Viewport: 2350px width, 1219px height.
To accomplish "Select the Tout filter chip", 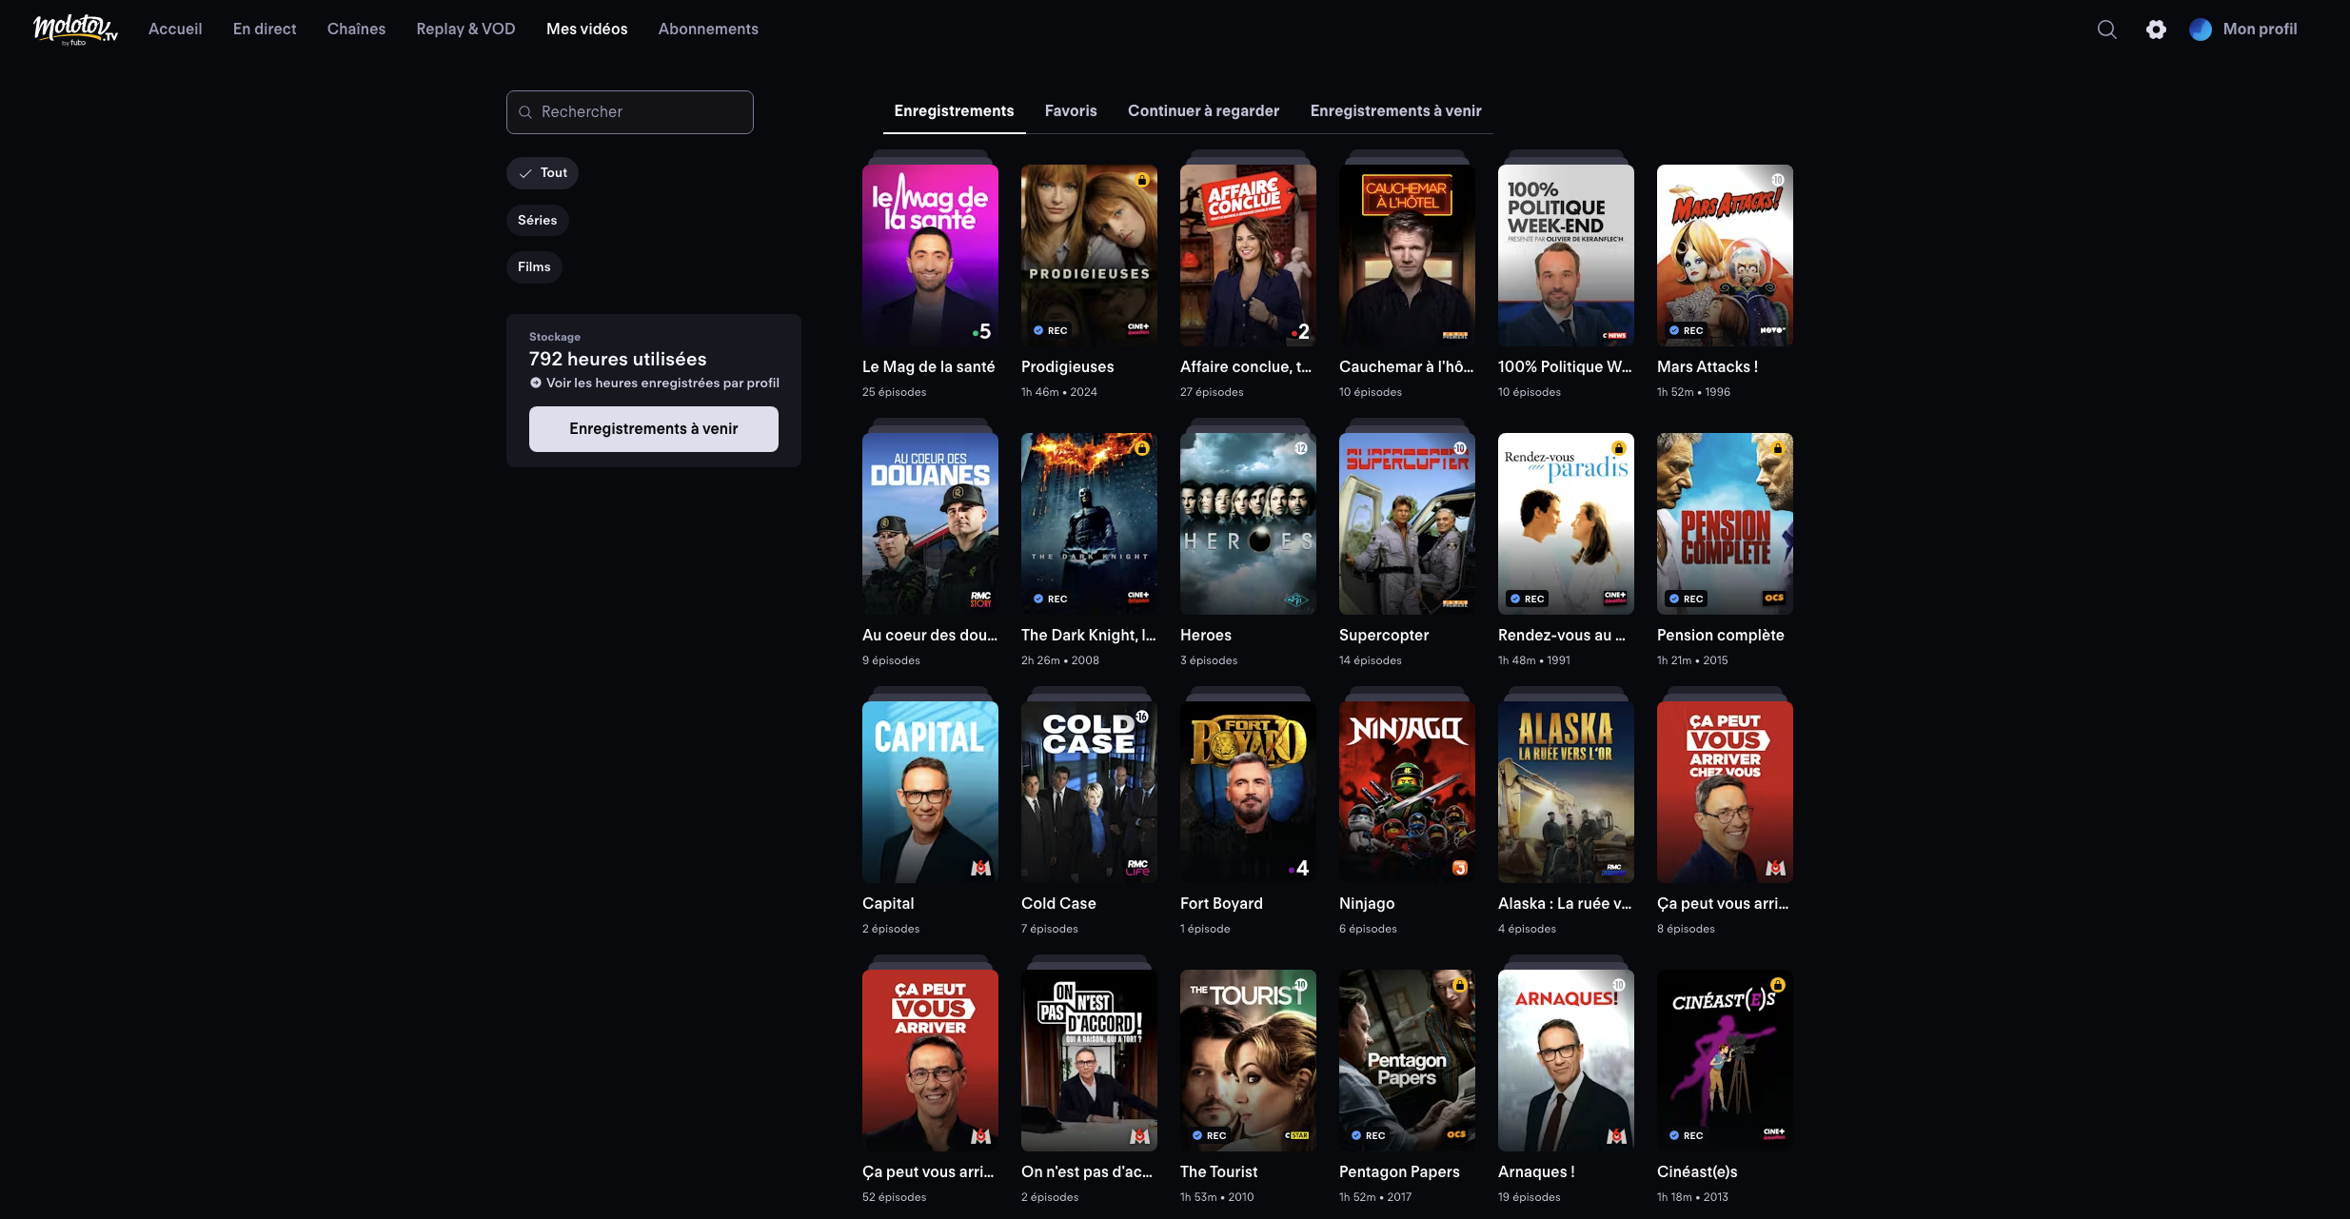I will pyautogui.click(x=543, y=173).
